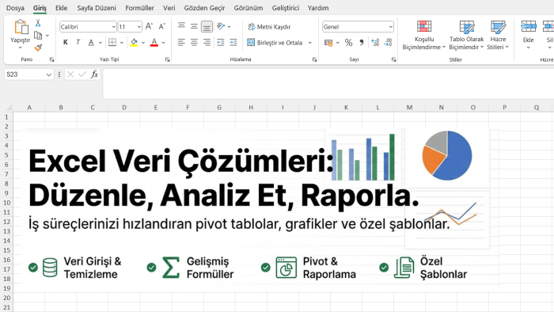Open the Dosya menu
This screenshot has width=554, height=312.
tap(15, 8)
